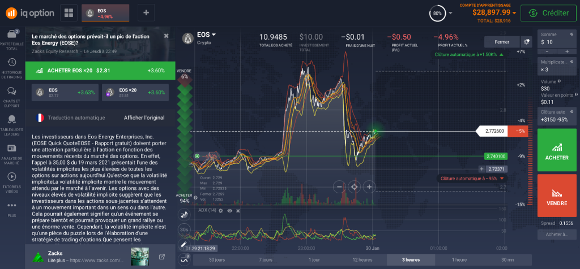Viewport: 580px width, 269px height.
Task: Toggle ADX (14) indicator visibility eye
Action: pos(230,210)
